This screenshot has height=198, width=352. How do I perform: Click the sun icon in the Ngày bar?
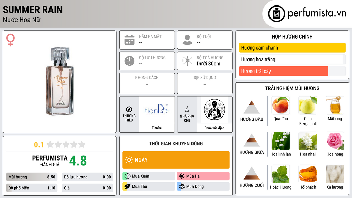[129, 160]
